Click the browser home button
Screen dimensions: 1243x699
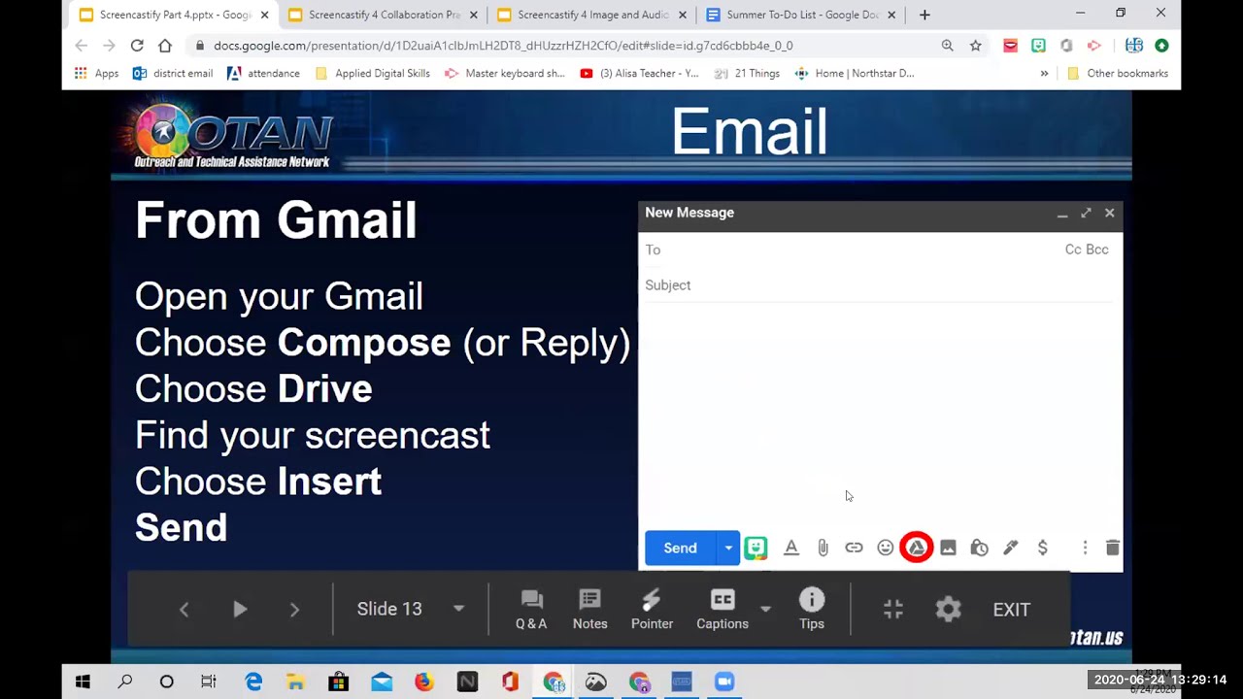click(x=165, y=46)
